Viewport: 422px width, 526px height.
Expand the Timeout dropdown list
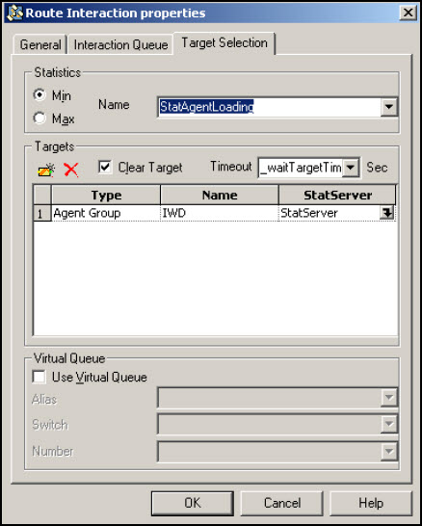(350, 167)
